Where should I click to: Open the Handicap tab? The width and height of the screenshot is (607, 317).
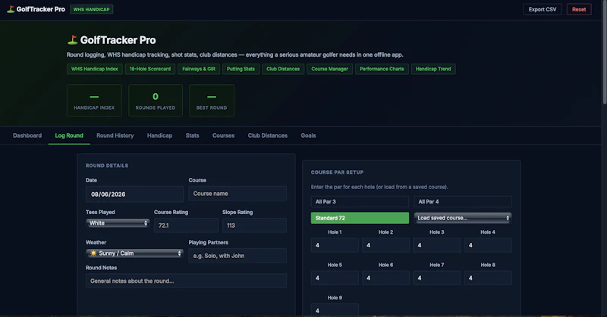click(x=159, y=135)
